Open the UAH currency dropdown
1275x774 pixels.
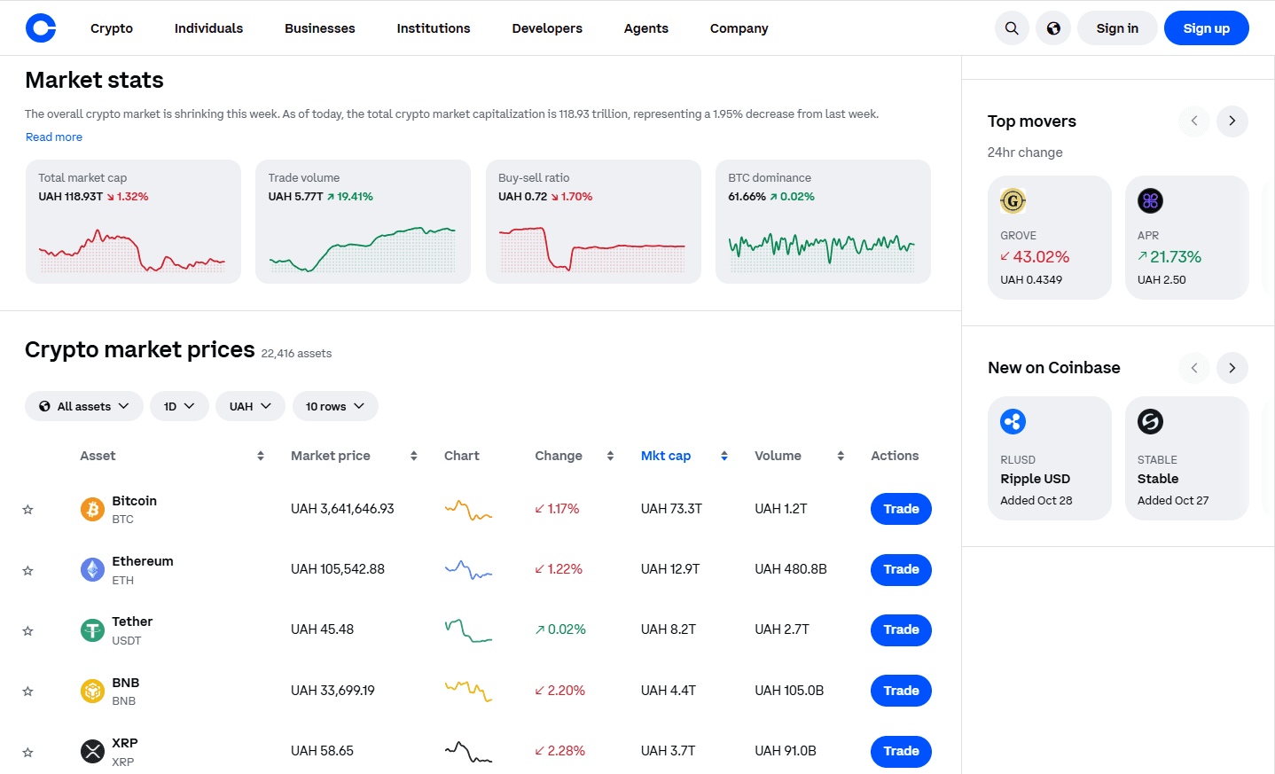pos(250,406)
